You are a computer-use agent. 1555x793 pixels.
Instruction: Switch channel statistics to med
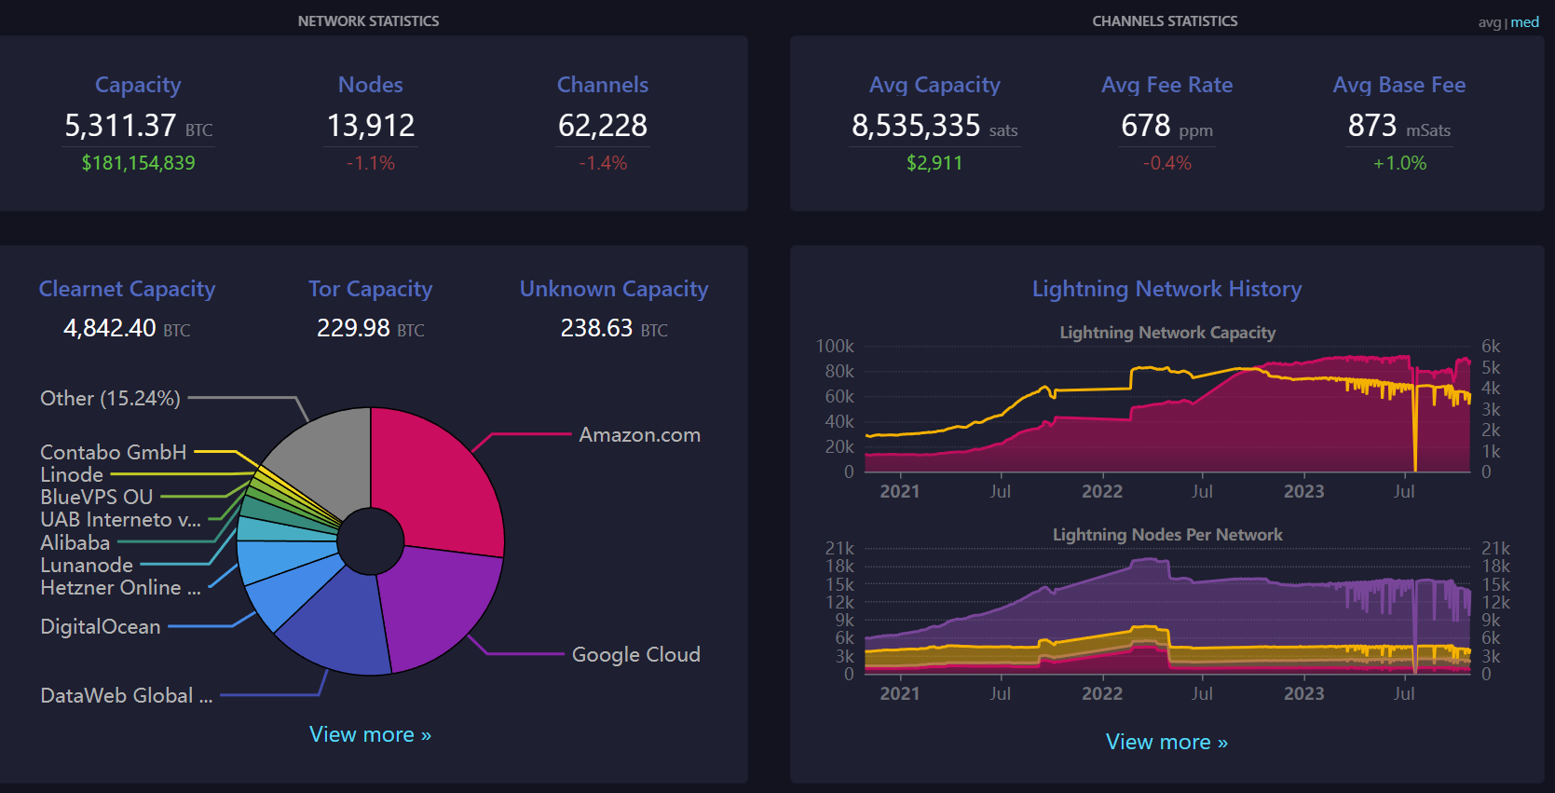click(1525, 22)
